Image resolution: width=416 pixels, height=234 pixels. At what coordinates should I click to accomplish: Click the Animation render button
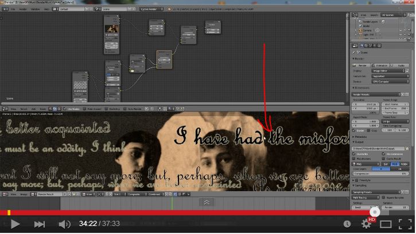pyautogui.click(x=380, y=65)
